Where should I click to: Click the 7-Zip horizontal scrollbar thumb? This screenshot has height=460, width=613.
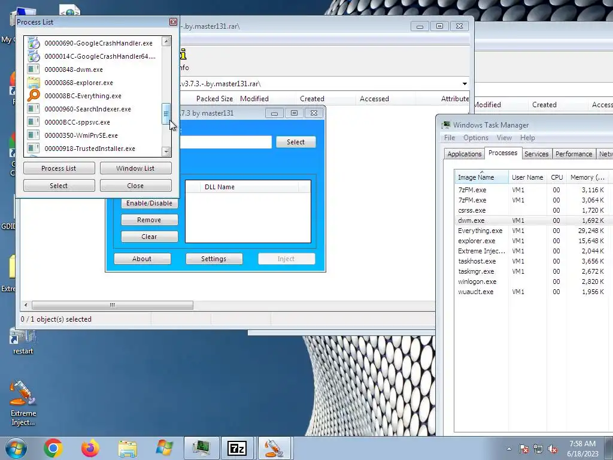(x=113, y=305)
